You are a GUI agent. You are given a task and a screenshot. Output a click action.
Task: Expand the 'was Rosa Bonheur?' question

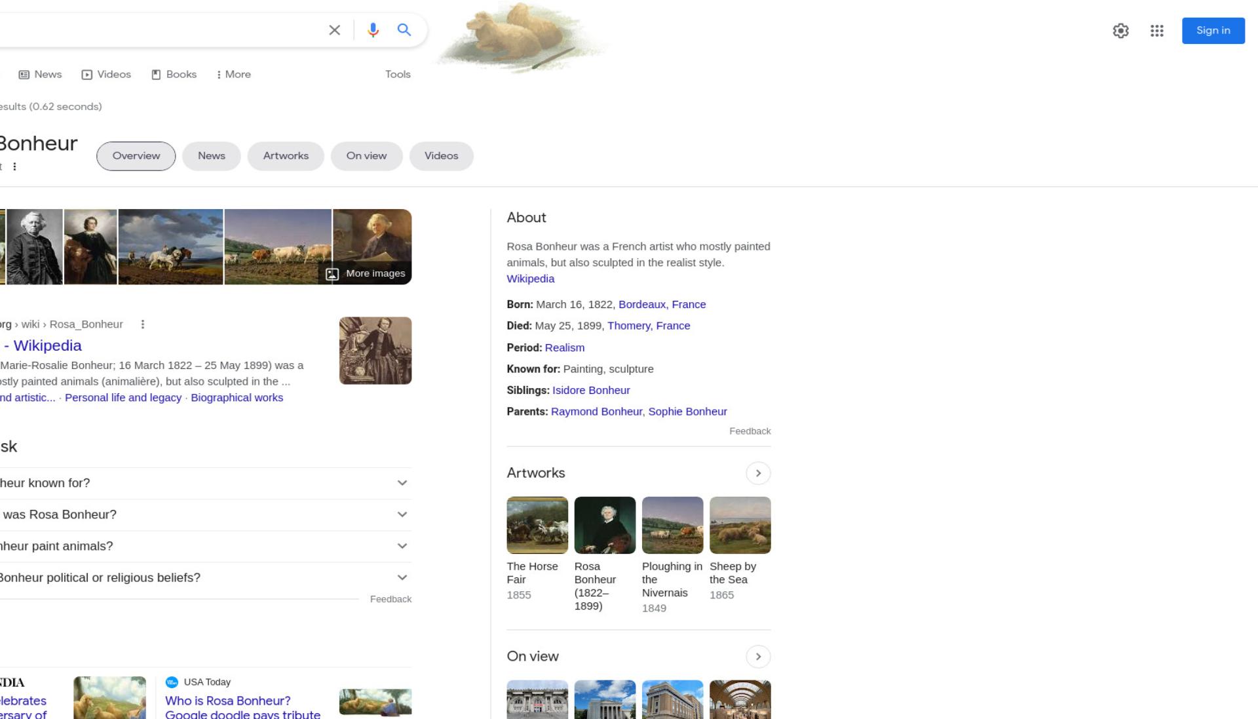tap(206, 515)
